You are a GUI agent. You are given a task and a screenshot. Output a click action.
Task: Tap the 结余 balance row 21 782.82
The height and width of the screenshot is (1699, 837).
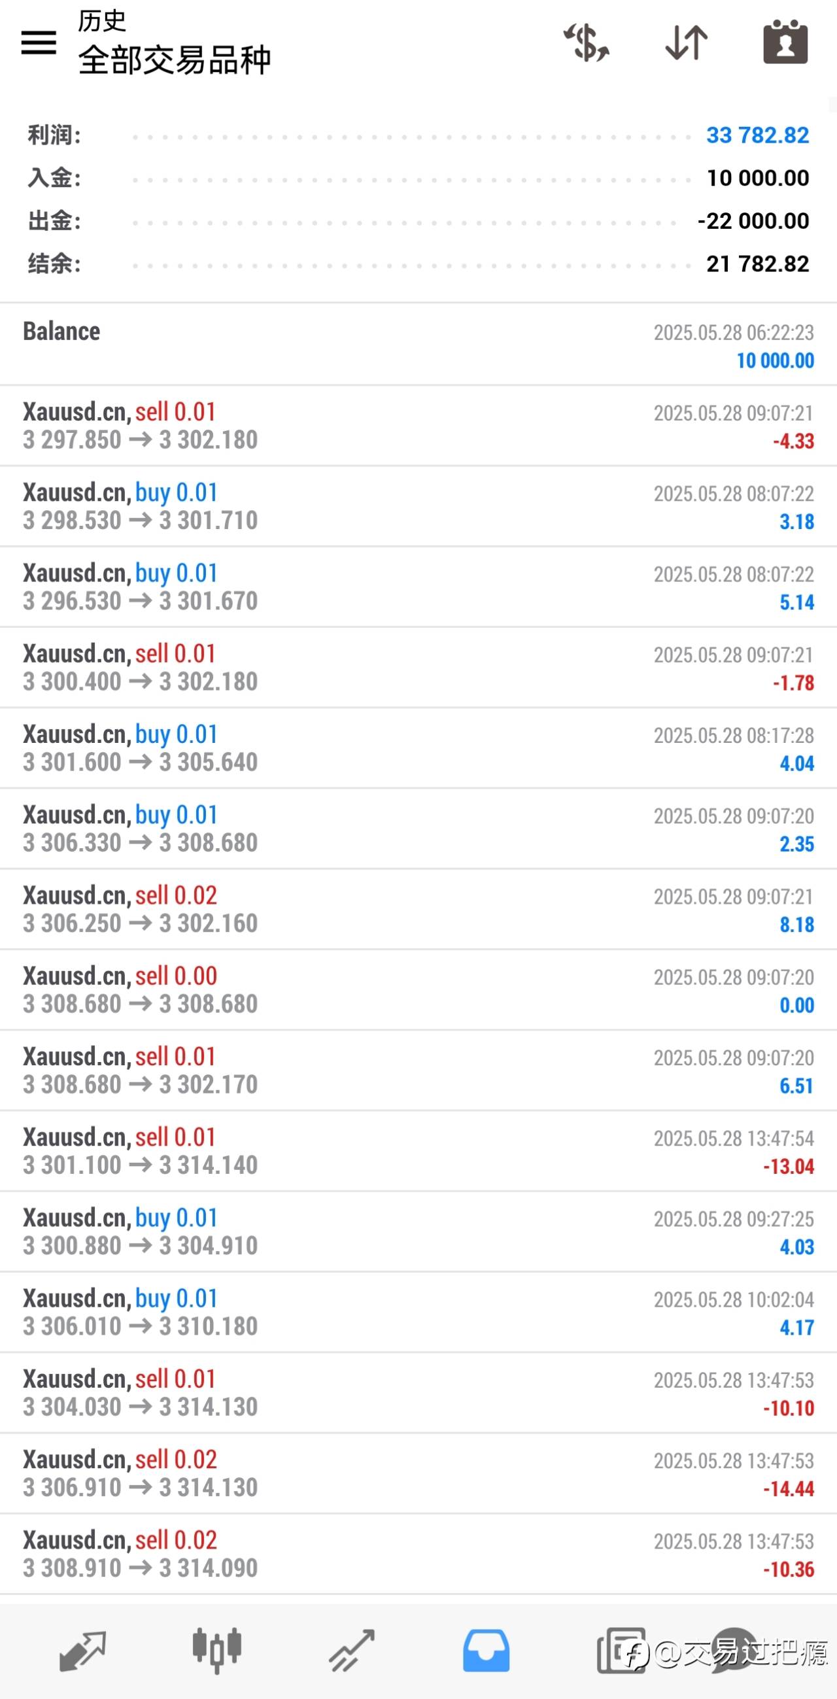pyautogui.click(x=418, y=264)
